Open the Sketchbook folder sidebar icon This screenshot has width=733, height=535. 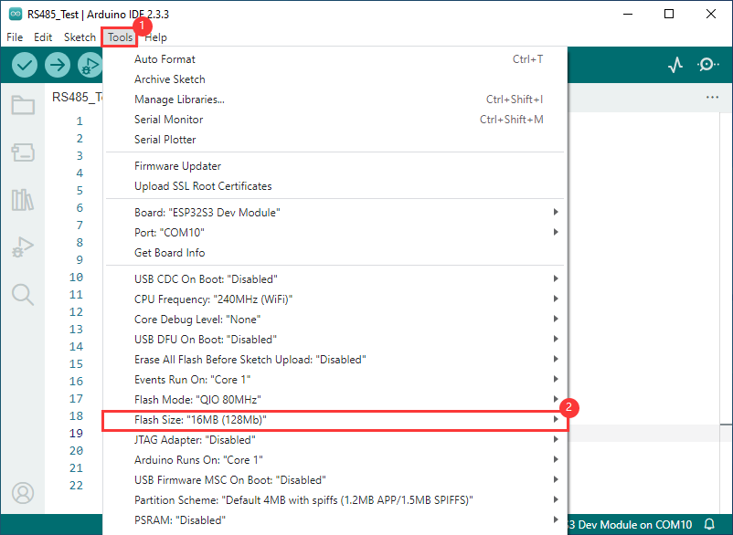tap(23, 105)
